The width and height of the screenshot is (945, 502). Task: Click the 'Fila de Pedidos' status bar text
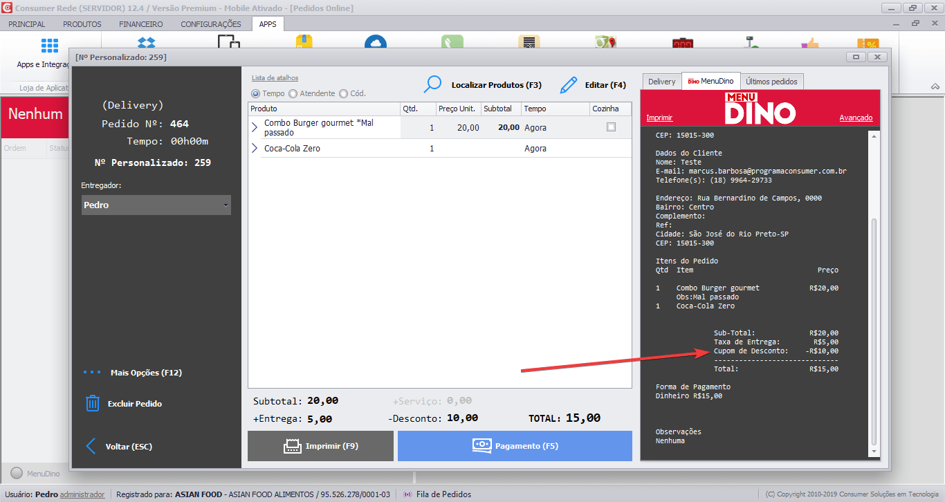tap(443, 494)
